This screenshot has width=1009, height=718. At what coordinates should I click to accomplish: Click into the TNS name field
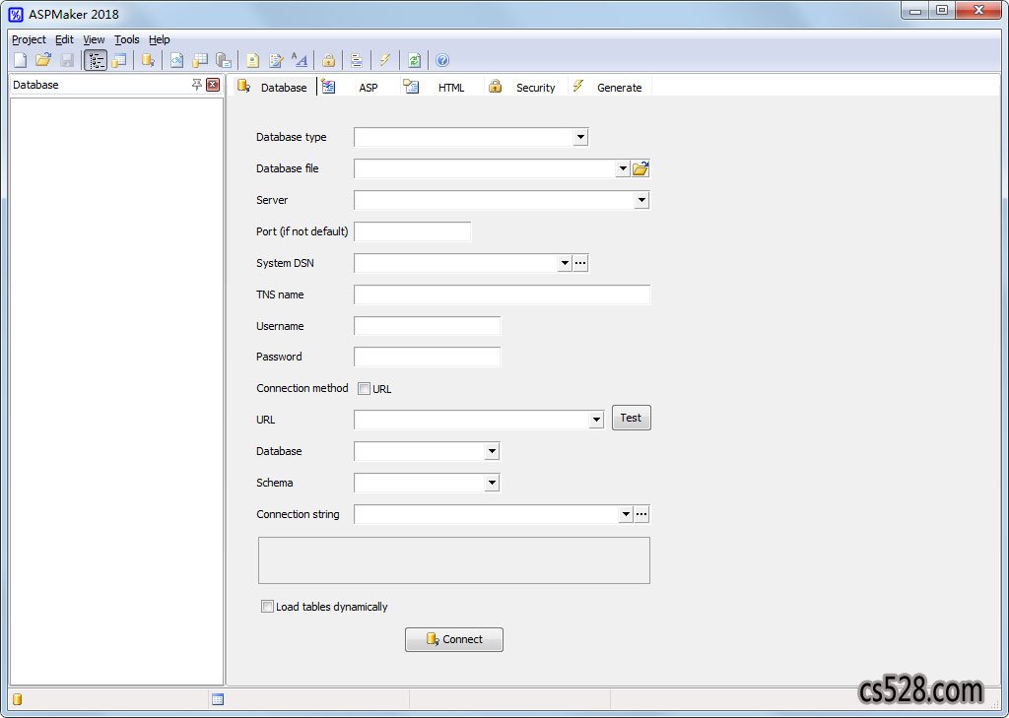pos(502,294)
